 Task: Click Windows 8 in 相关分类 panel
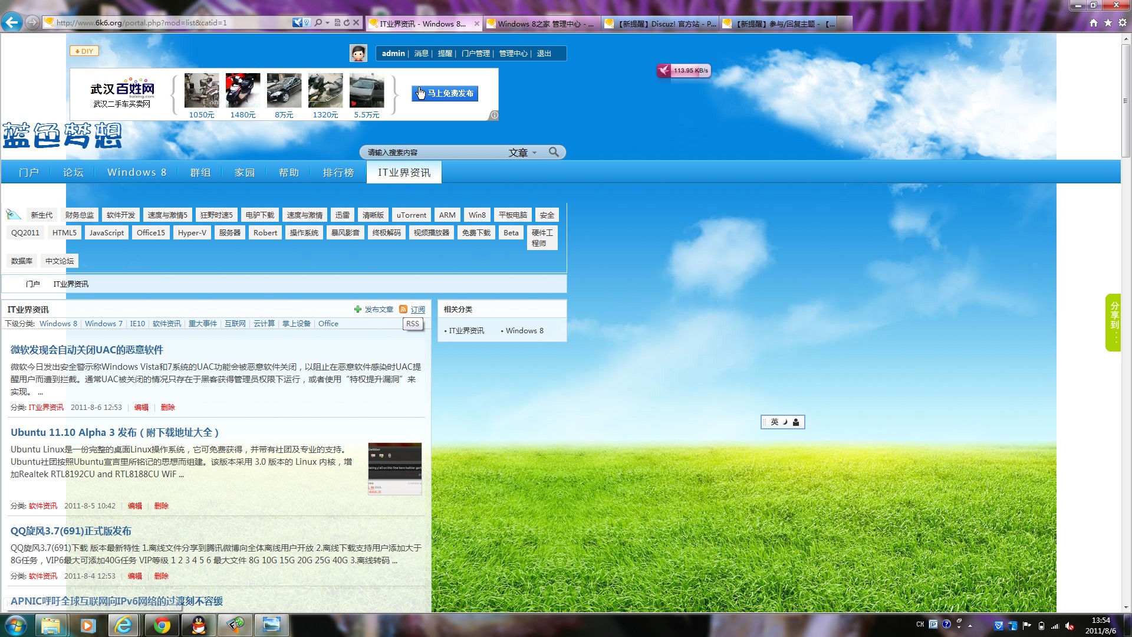click(x=524, y=331)
